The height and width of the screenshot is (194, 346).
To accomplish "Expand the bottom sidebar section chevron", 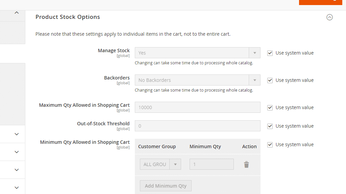I will point(17,188).
